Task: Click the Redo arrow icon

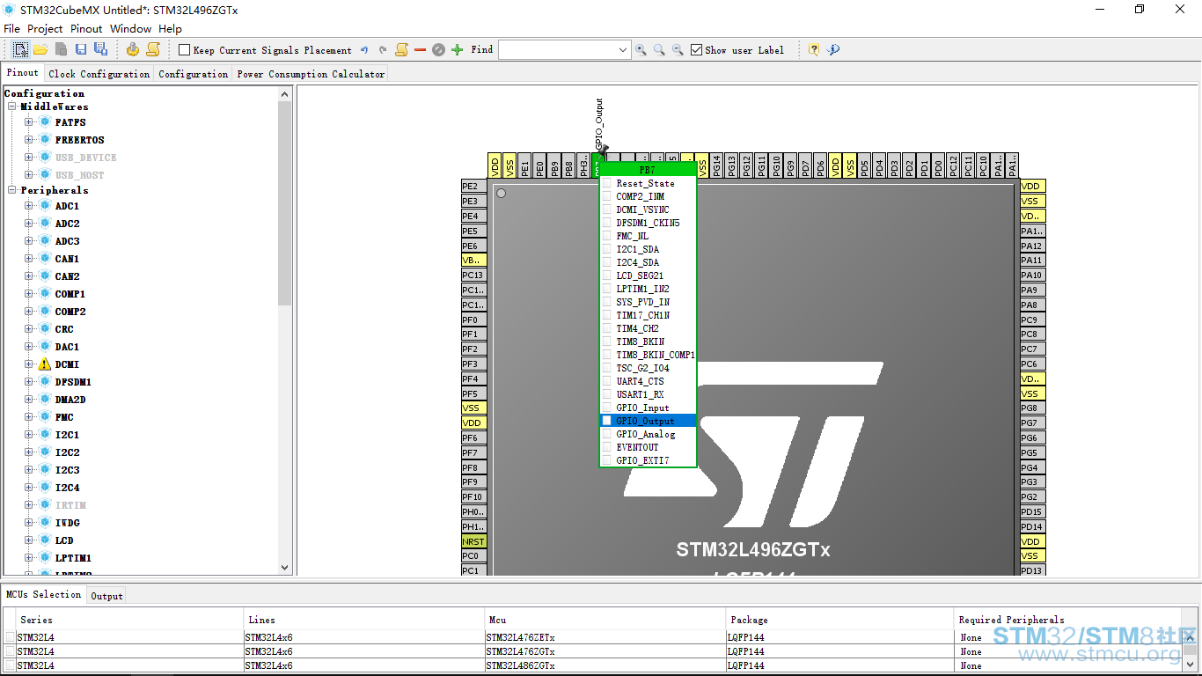Action: click(x=383, y=50)
